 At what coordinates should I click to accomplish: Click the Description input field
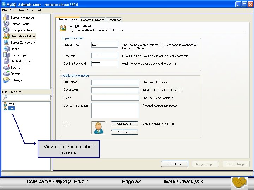(x=115, y=90)
